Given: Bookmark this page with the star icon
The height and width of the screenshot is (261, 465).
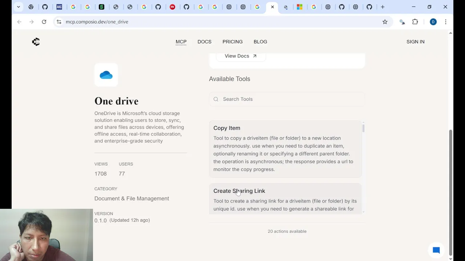Looking at the screenshot, I should (x=385, y=22).
